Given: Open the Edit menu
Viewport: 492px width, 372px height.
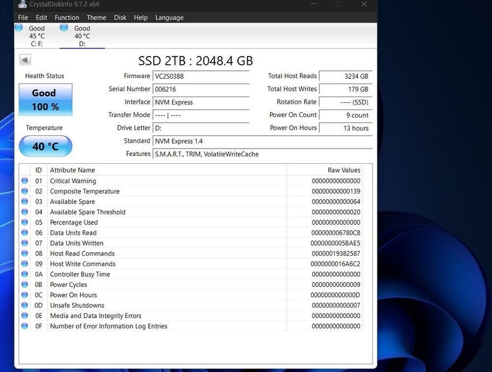Looking at the screenshot, I should coord(41,18).
